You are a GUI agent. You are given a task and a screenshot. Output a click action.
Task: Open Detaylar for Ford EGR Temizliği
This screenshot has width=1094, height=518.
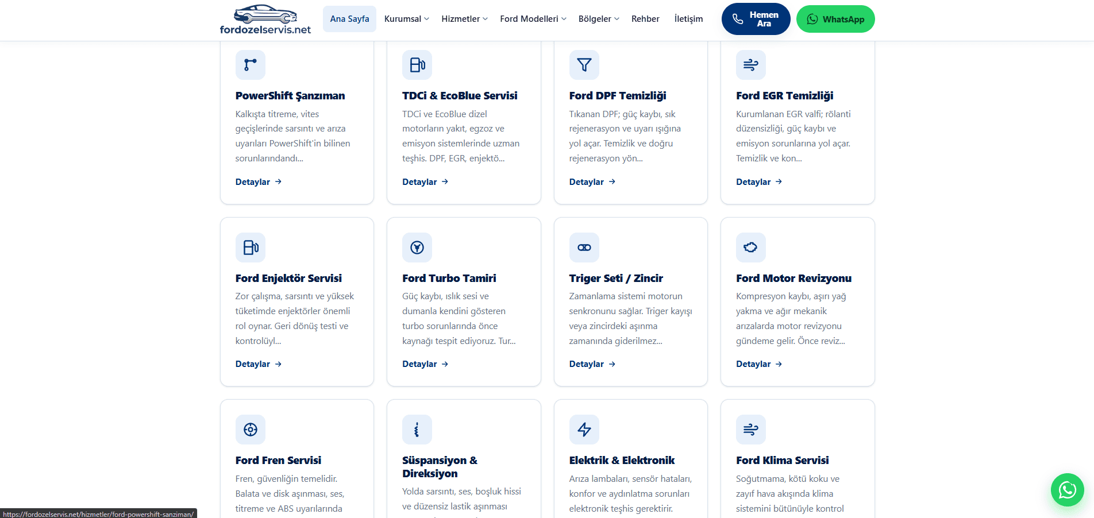(x=759, y=182)
